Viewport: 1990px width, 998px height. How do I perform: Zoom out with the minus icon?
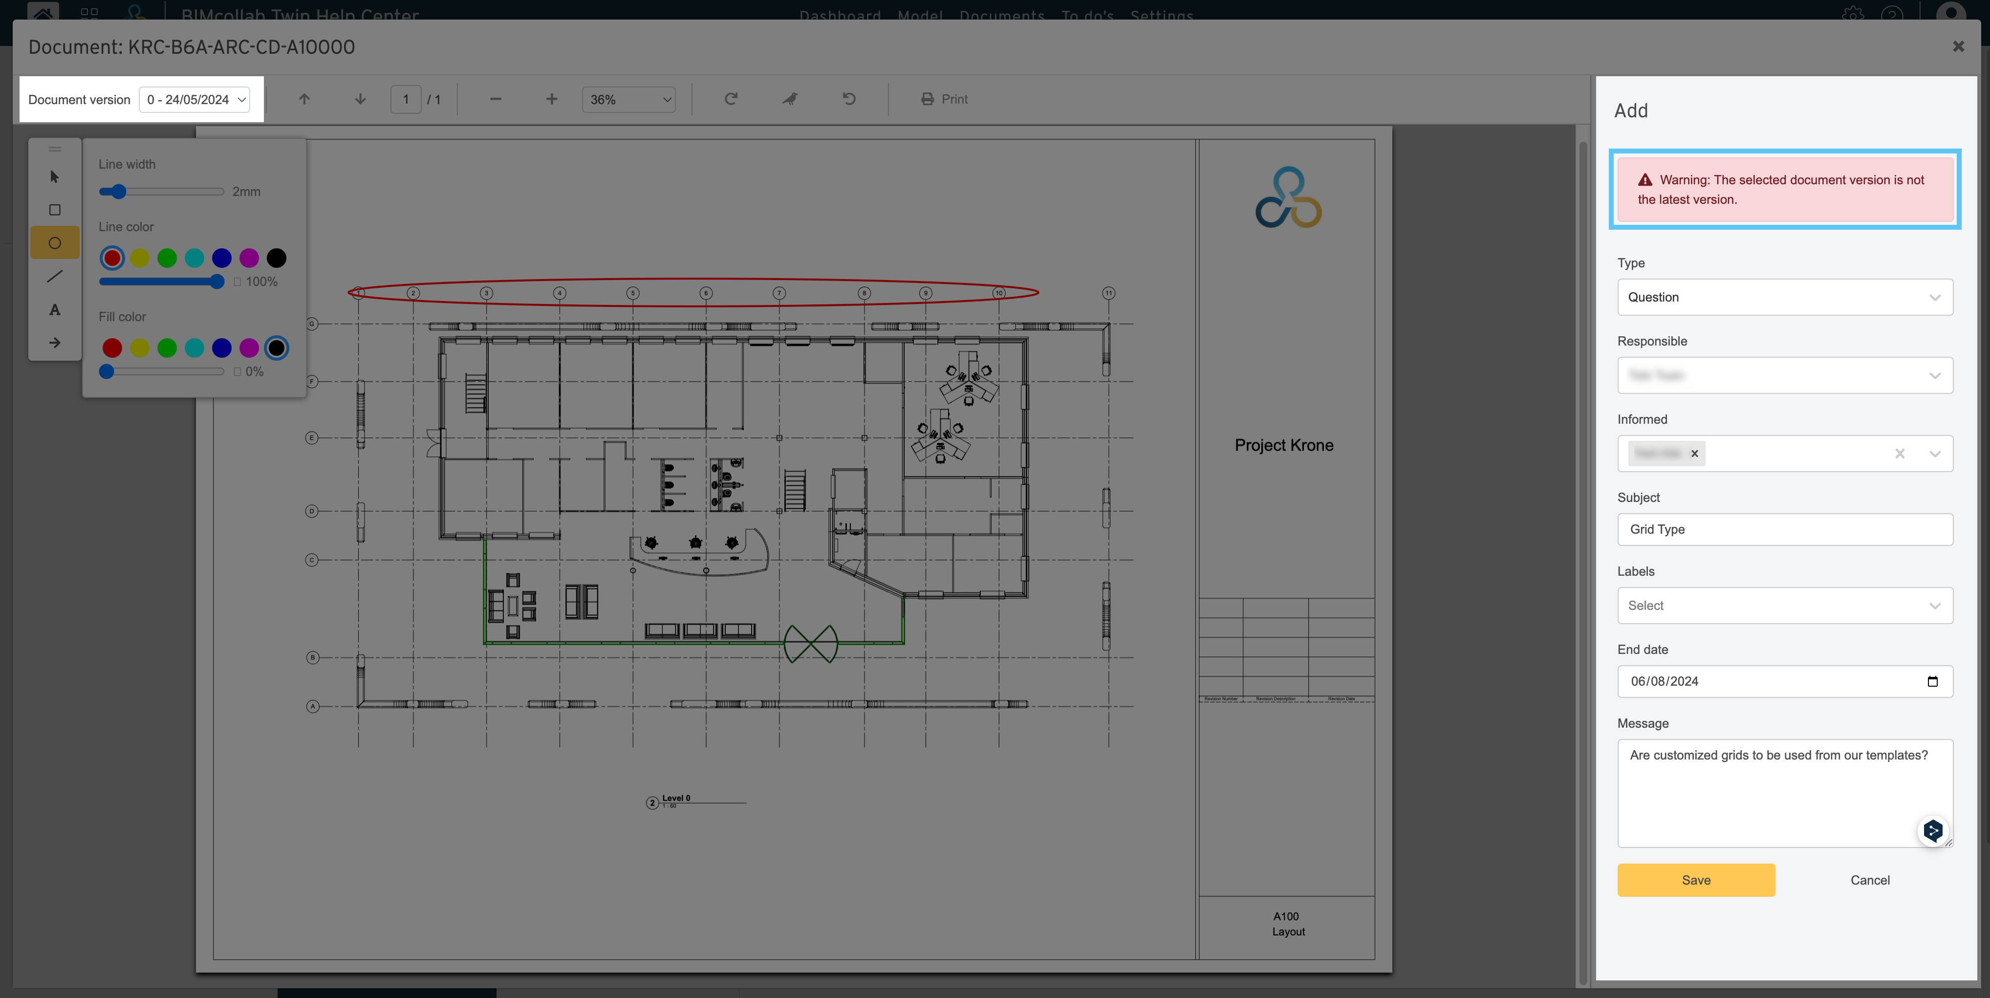[496, 99]
